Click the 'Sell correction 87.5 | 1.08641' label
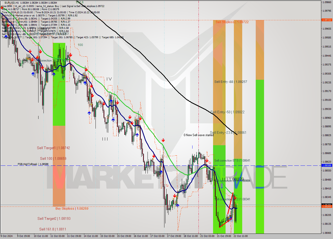This screenshot has height=239, width=333. pyautogui.click(x=232, y=161)
